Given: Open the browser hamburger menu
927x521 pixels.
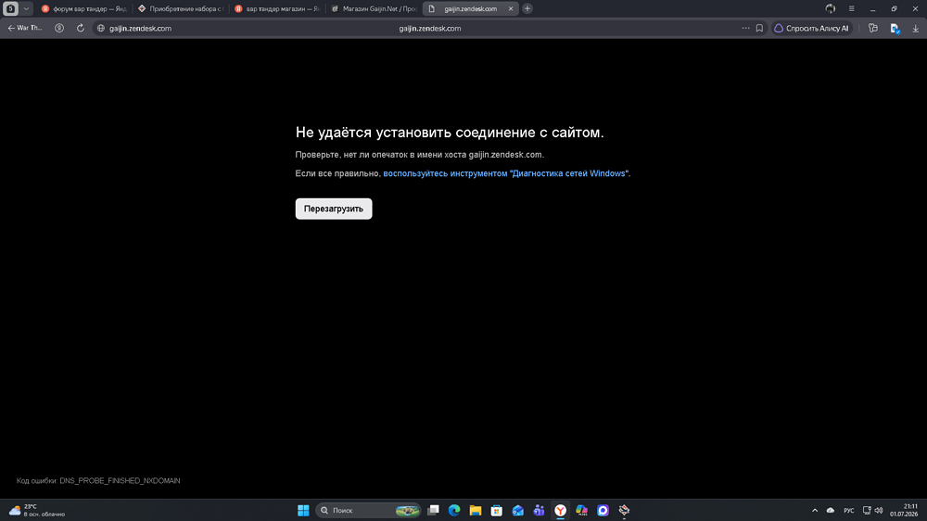Looking at the screenshot, I should coord(851,8).
